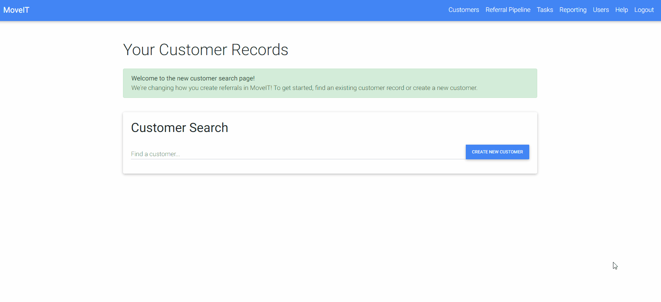Navigate to Reporting
This screenshot has height=302, width=661.
573,10
